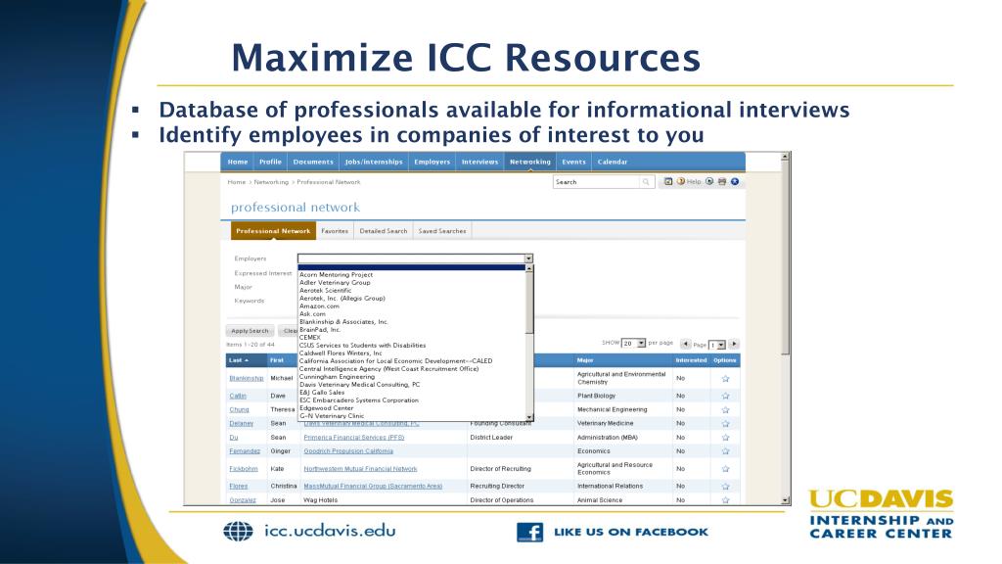Click the printer icon

point(722,181)
